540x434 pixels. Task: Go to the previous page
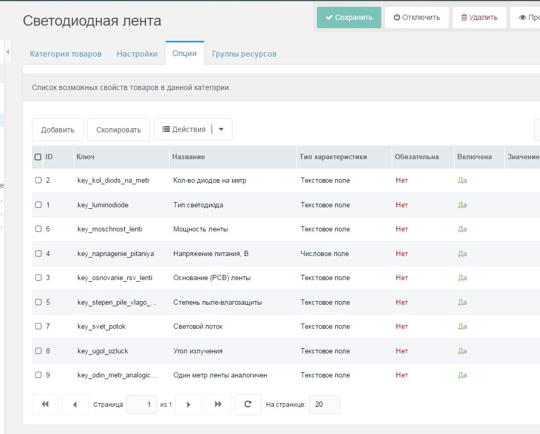tap(75, 404)
